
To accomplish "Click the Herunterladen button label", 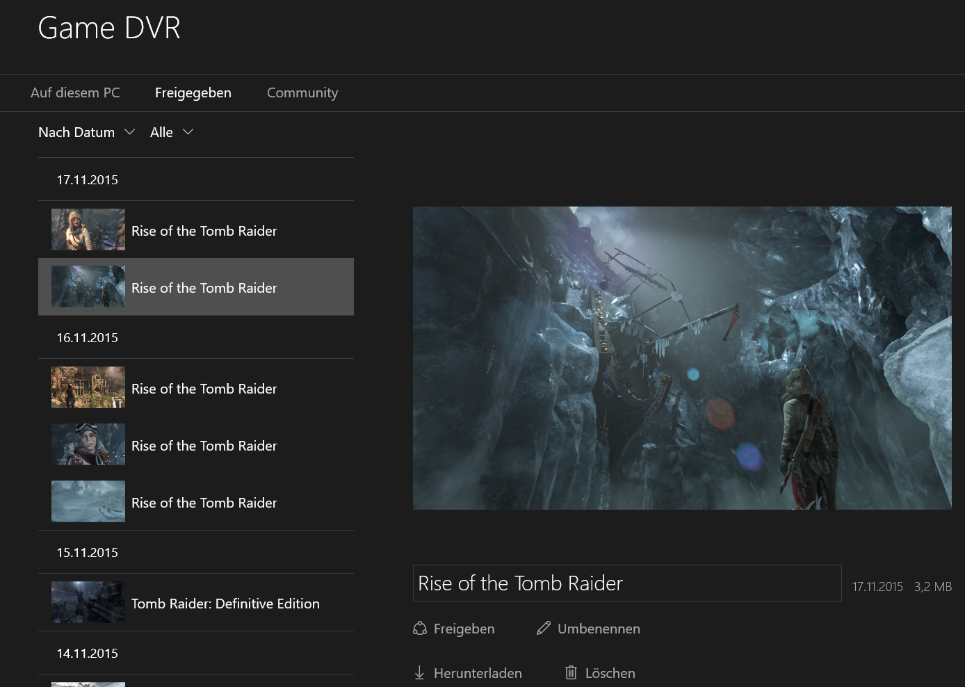I will [x=478, y=673].
